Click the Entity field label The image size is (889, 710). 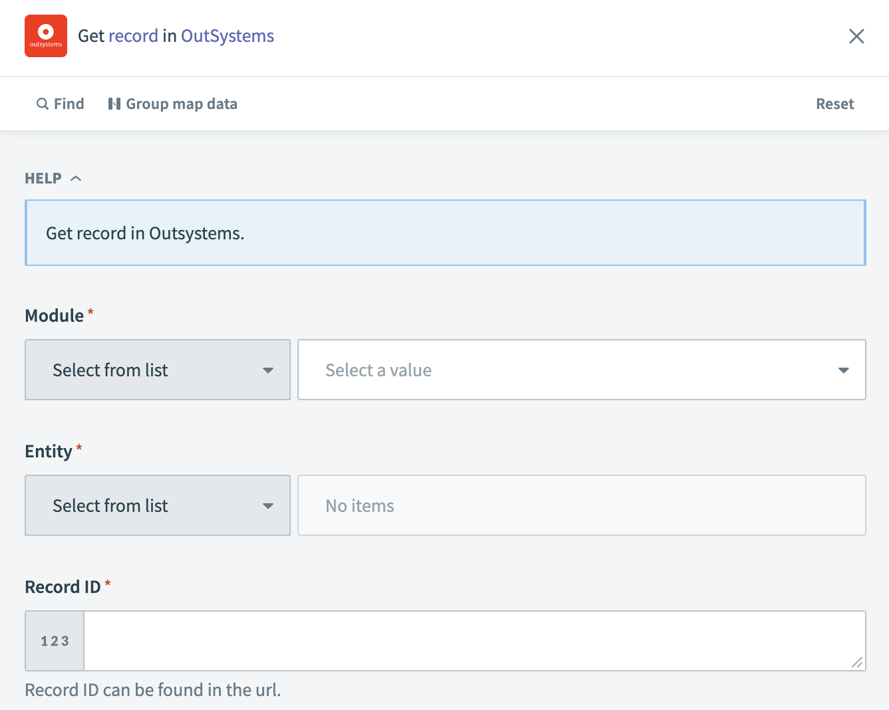(49, 451)
